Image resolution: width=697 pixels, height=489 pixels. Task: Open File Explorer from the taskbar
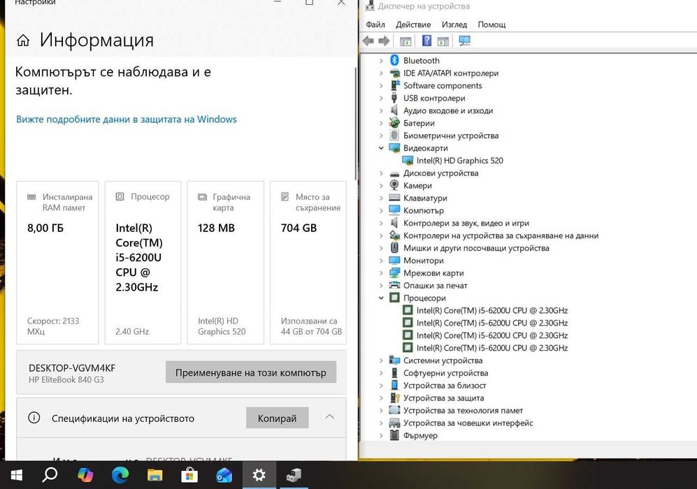[155, 475]
